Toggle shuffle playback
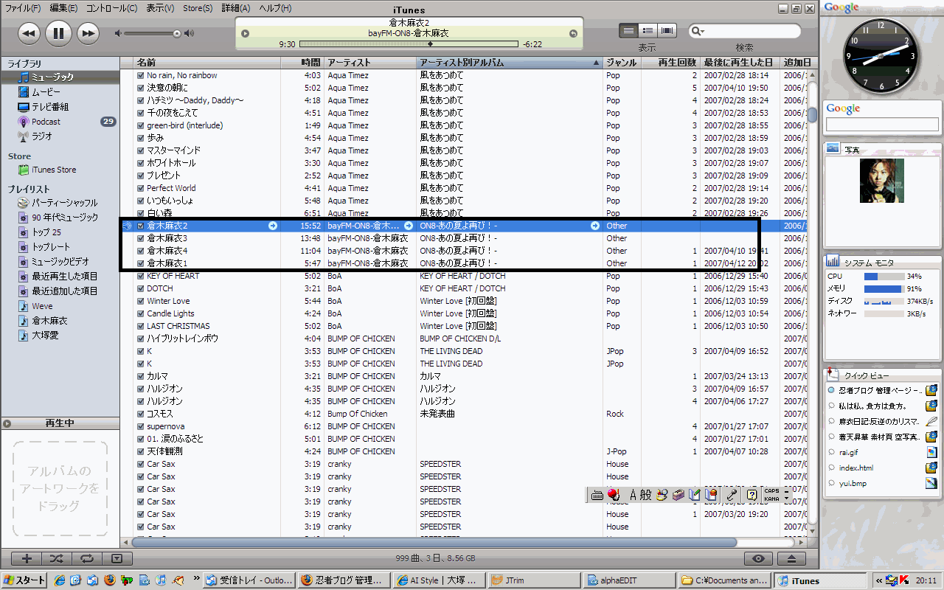The image size is (944, 590). point(57,558)
